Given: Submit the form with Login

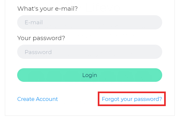Looking at the screenshot, I should (x=90, y=75).
